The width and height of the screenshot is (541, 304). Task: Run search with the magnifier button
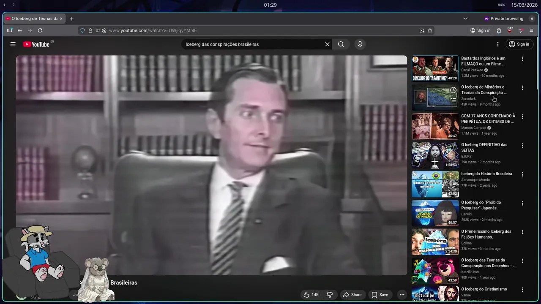click(341, 44)
